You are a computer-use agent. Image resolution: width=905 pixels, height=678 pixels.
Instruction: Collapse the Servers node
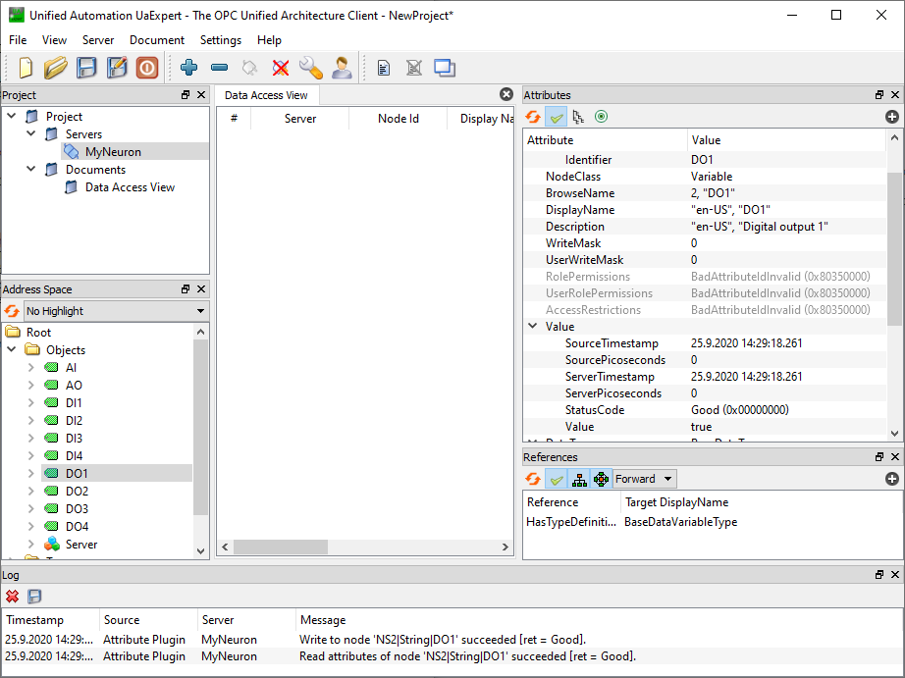point(31,133)
